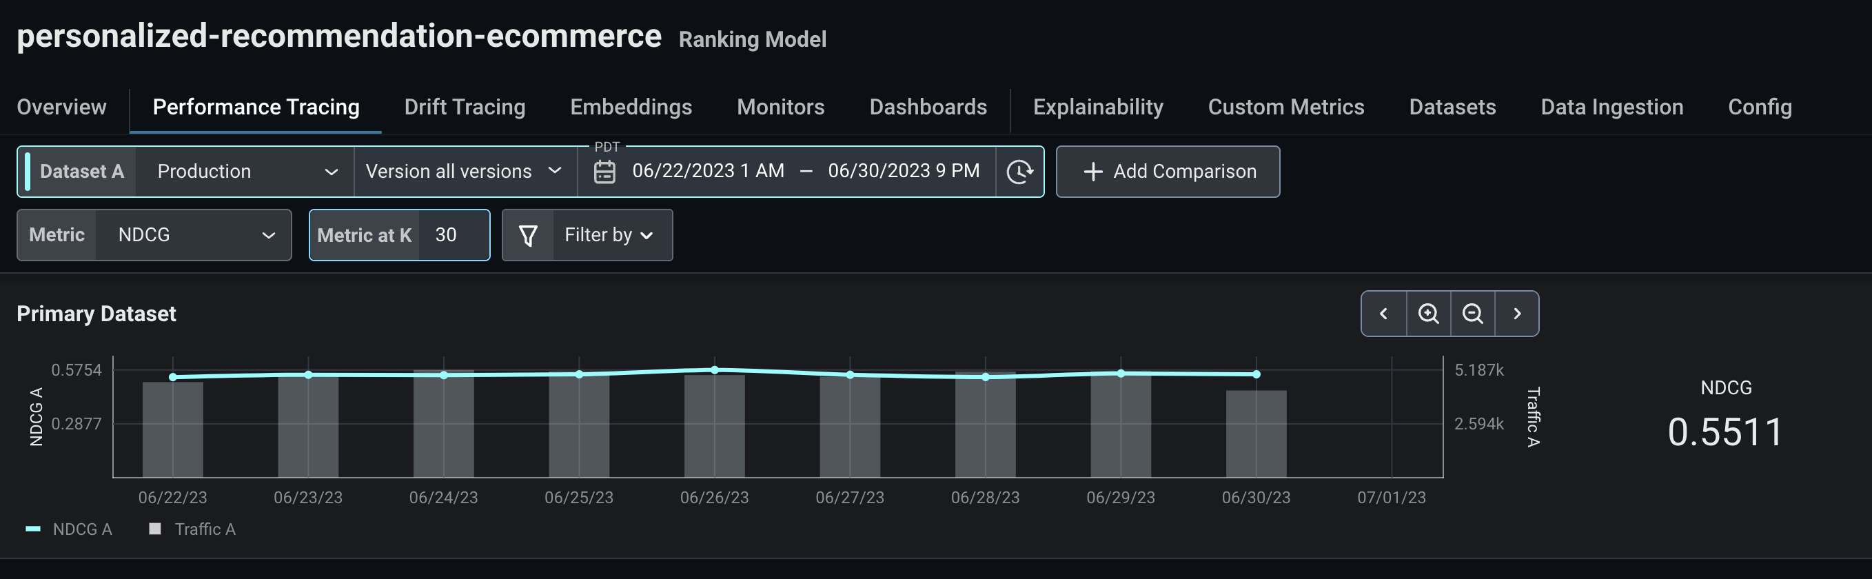View the Custom Metrics tab
The image size is (1872, 579).
pyautogui.click(x=1286, y=108)
